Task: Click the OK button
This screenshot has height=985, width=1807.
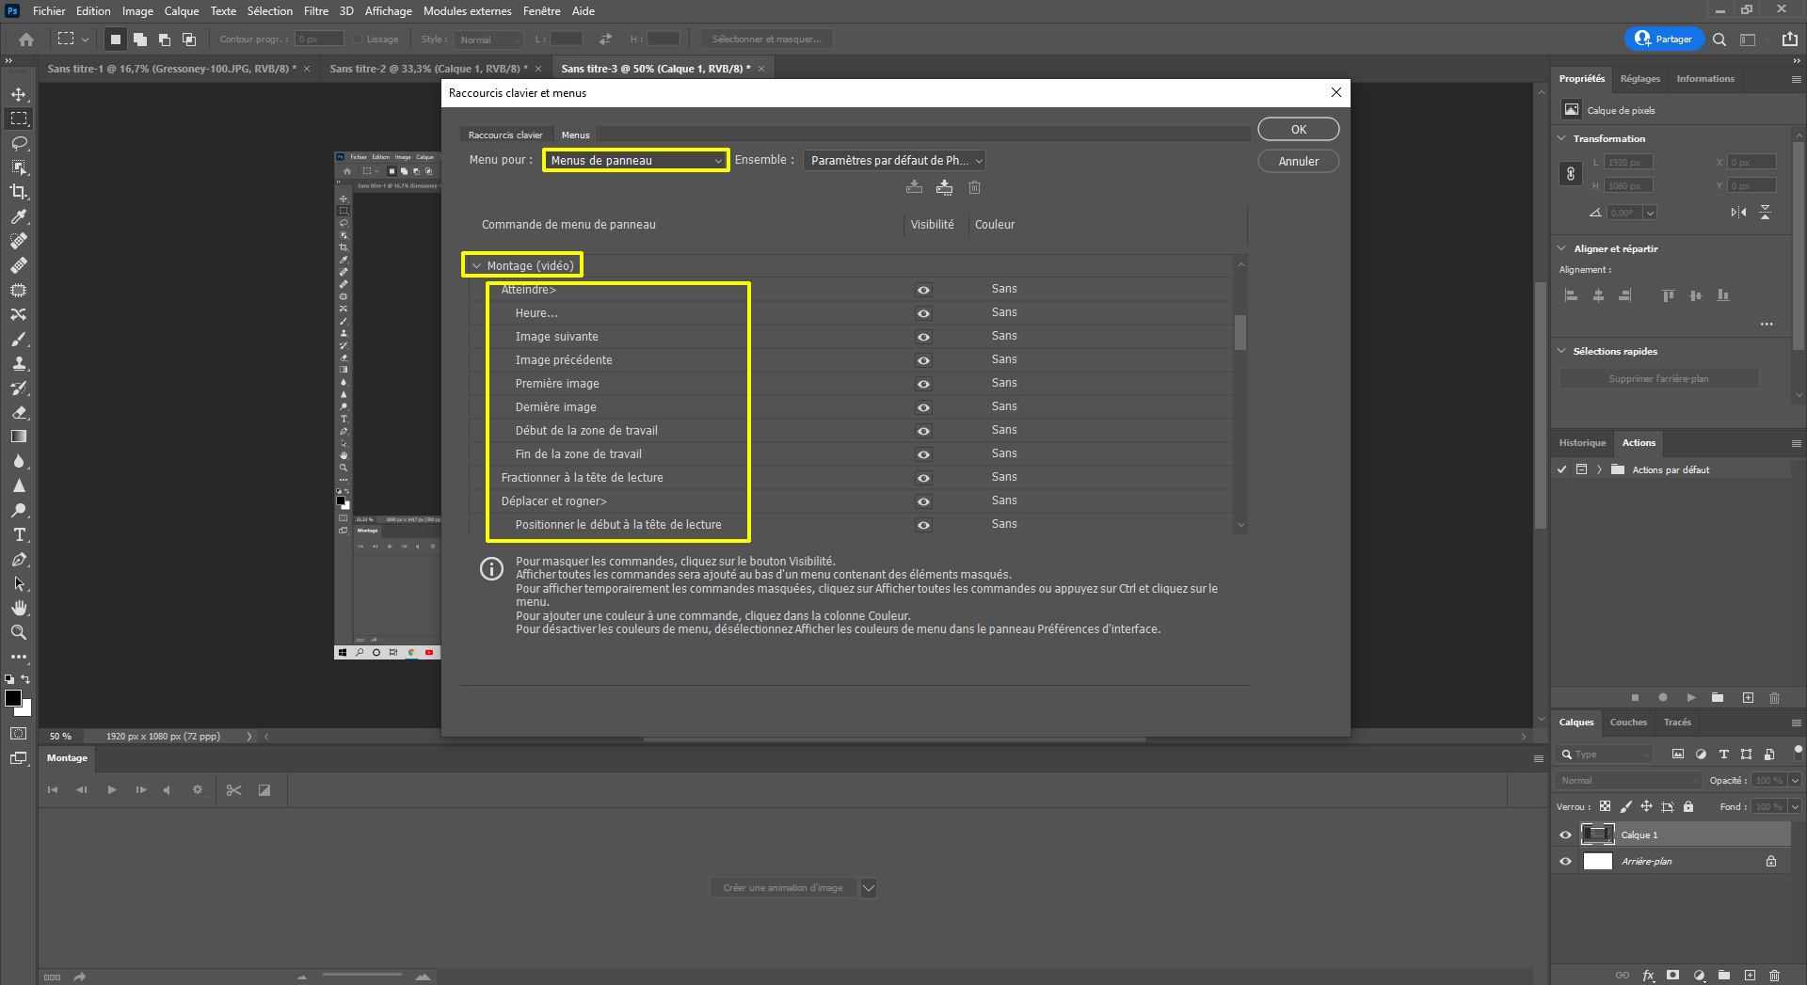Action: (1298, 129)
